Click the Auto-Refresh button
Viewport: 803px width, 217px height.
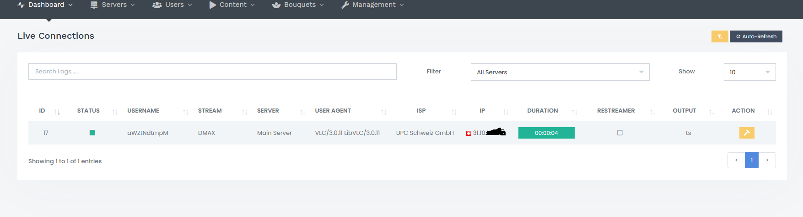click(x=756, y=36)
